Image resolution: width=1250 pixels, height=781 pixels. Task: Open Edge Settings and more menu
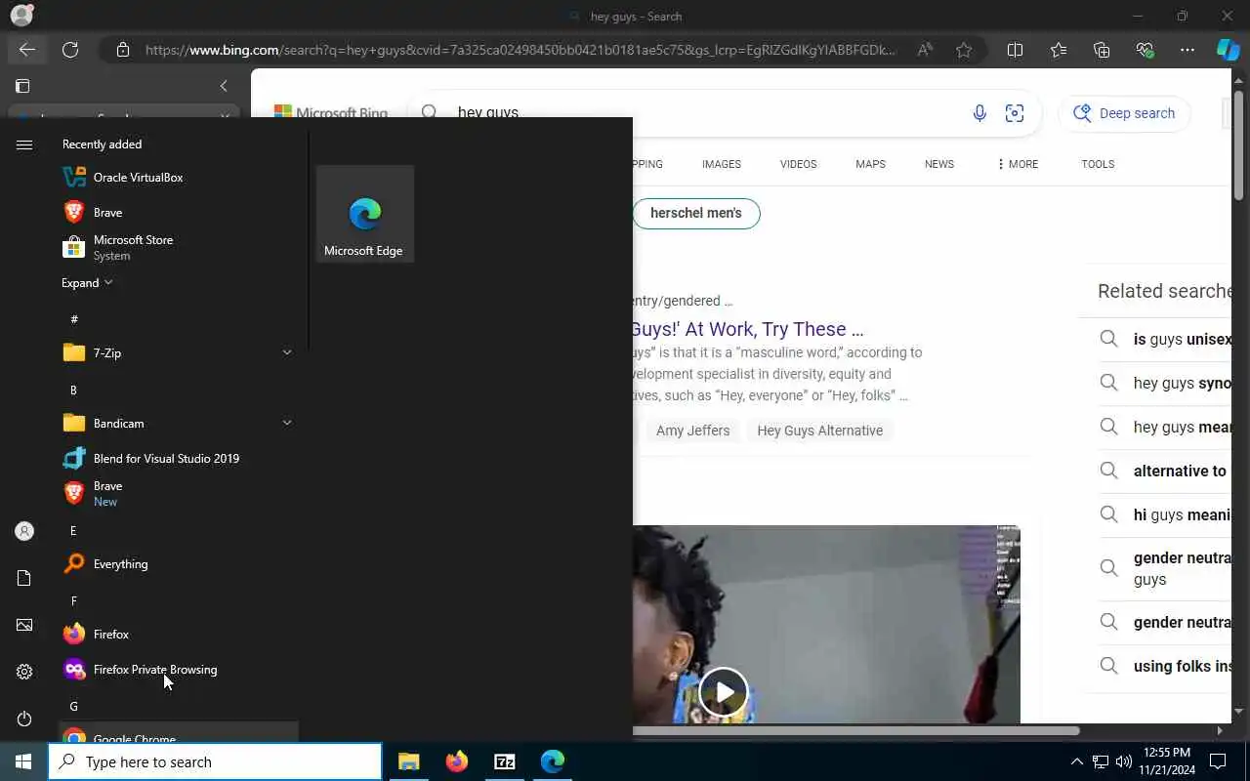pos(1187,50)
